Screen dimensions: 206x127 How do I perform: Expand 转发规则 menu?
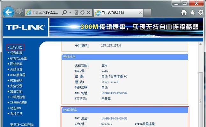click(x=16, y=80)
